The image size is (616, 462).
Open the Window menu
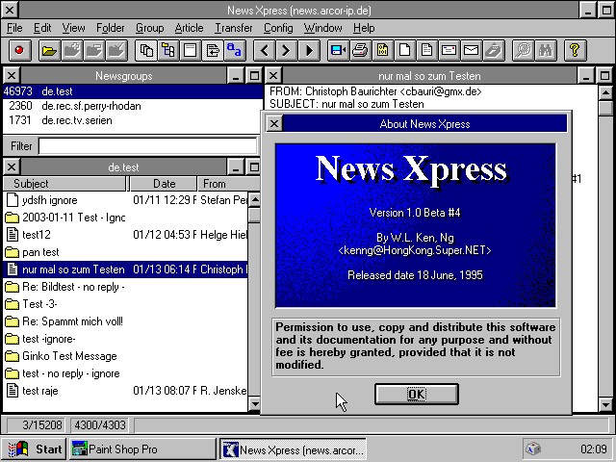(322, 28)
